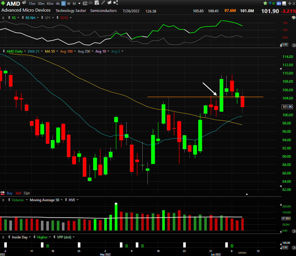This screenshot has height=256, width=296.
Task: Open the timeframe dropdown arrow
Action: 79,4
